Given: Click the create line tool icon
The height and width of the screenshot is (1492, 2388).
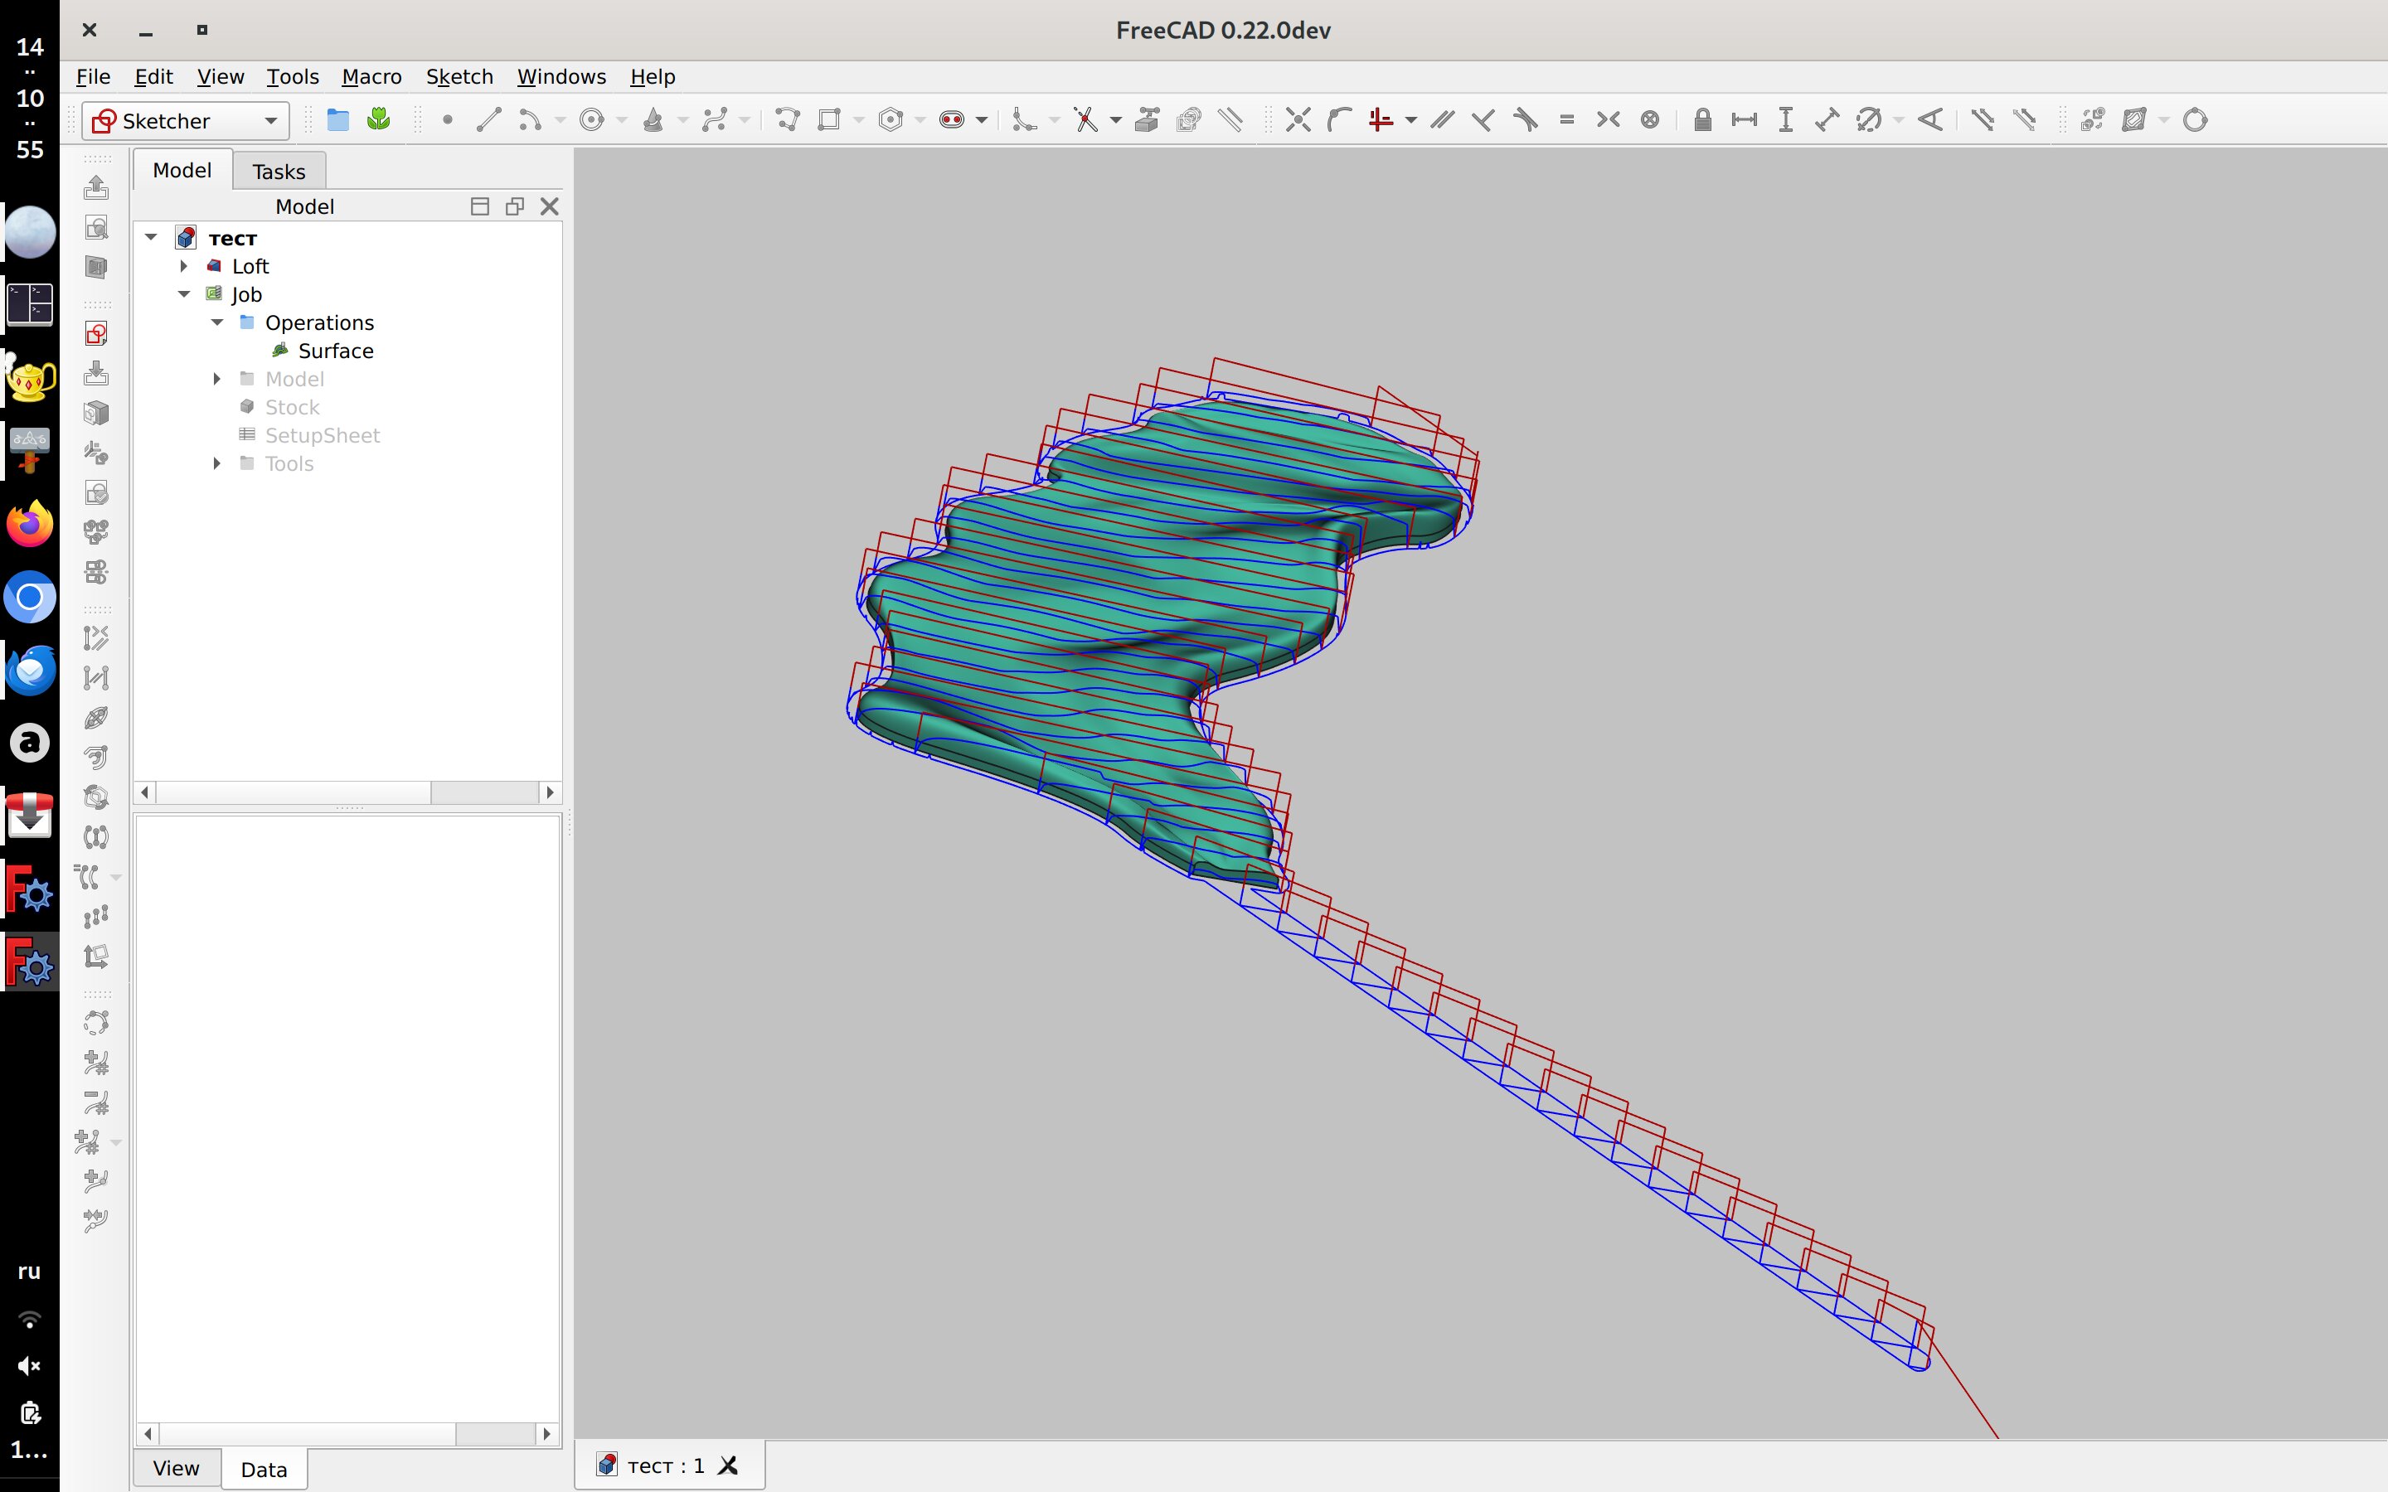Looking at the screenshot, I should pos(488,120).
